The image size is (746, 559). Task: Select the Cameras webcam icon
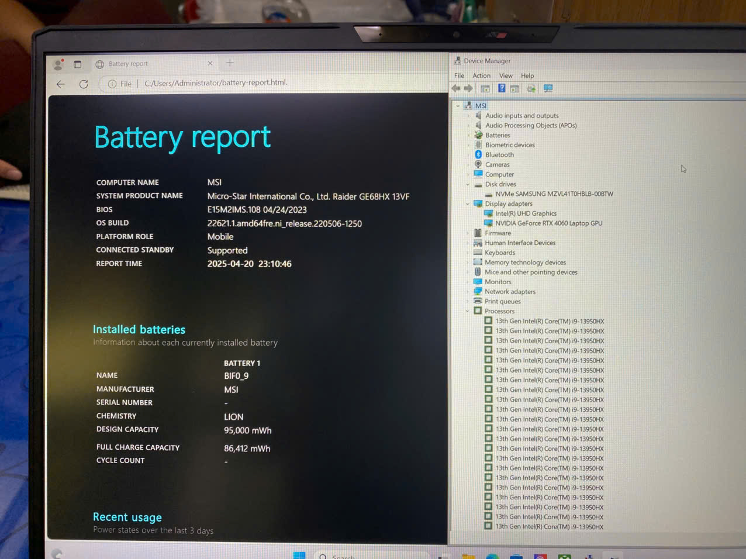[478, 164]
